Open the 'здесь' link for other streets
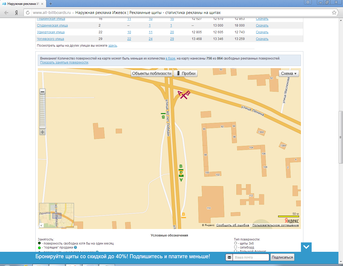 (113, 46)
